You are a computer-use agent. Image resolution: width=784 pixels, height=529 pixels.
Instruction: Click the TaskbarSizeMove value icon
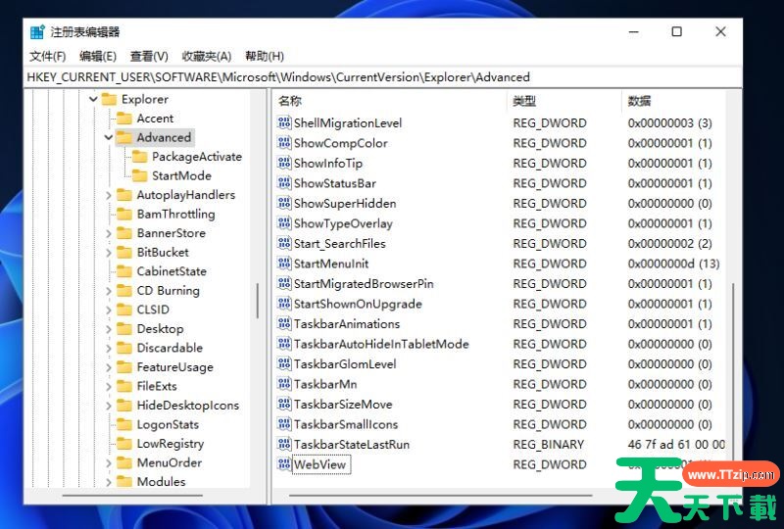click(x=284, y=404)
